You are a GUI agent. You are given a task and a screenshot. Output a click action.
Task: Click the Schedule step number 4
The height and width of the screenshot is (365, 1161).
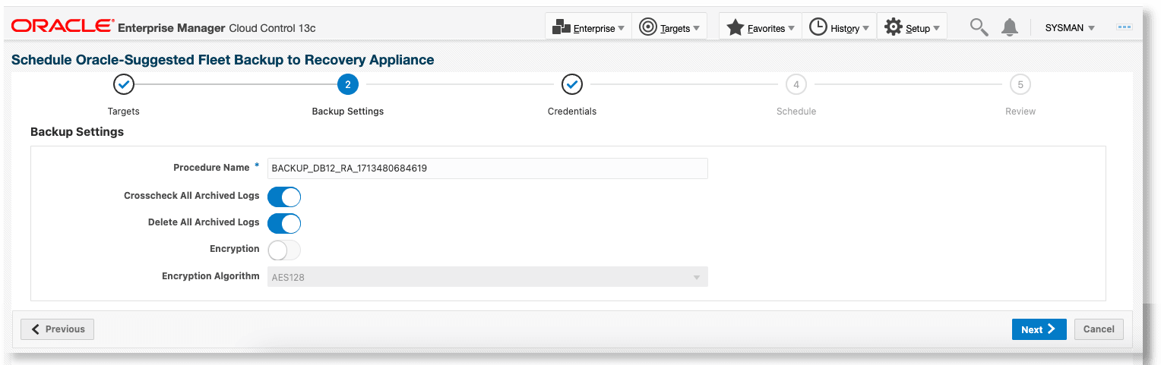pyautogui.click(x=796, y=84)
